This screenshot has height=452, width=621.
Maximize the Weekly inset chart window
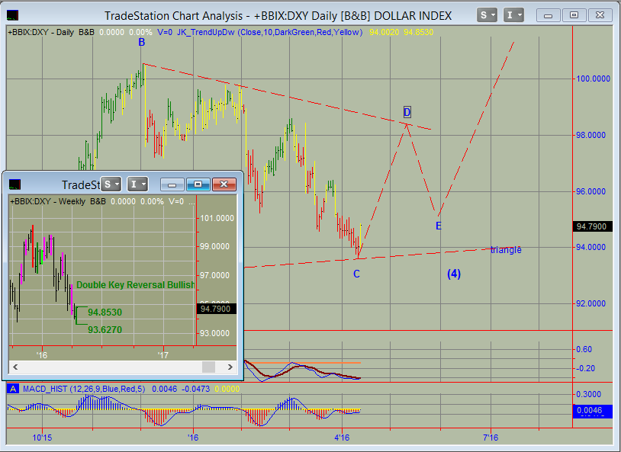click(x=198, y=184)
